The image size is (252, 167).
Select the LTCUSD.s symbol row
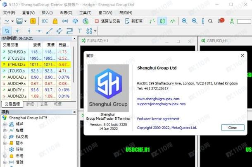pos(36,71)
